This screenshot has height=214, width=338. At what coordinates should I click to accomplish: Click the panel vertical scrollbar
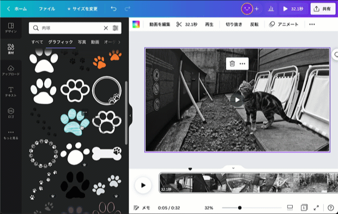(126, 113)
